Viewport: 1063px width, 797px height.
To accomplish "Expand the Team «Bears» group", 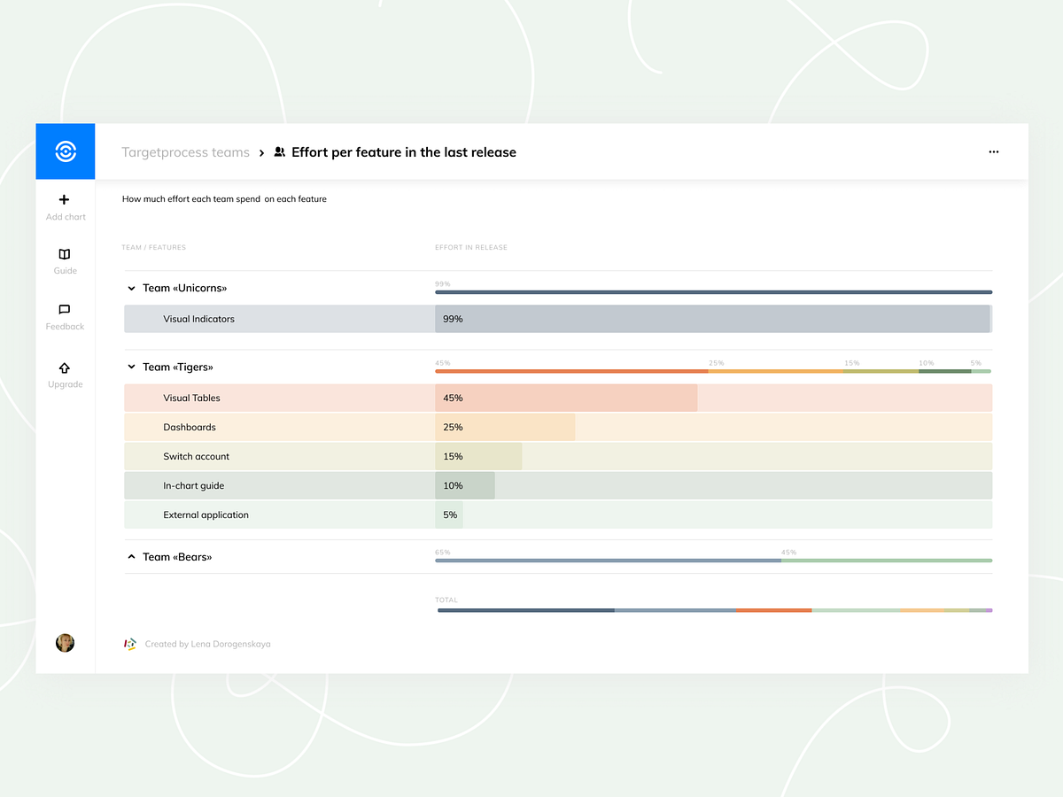I will pyautogui.click(x=131, y=556).
